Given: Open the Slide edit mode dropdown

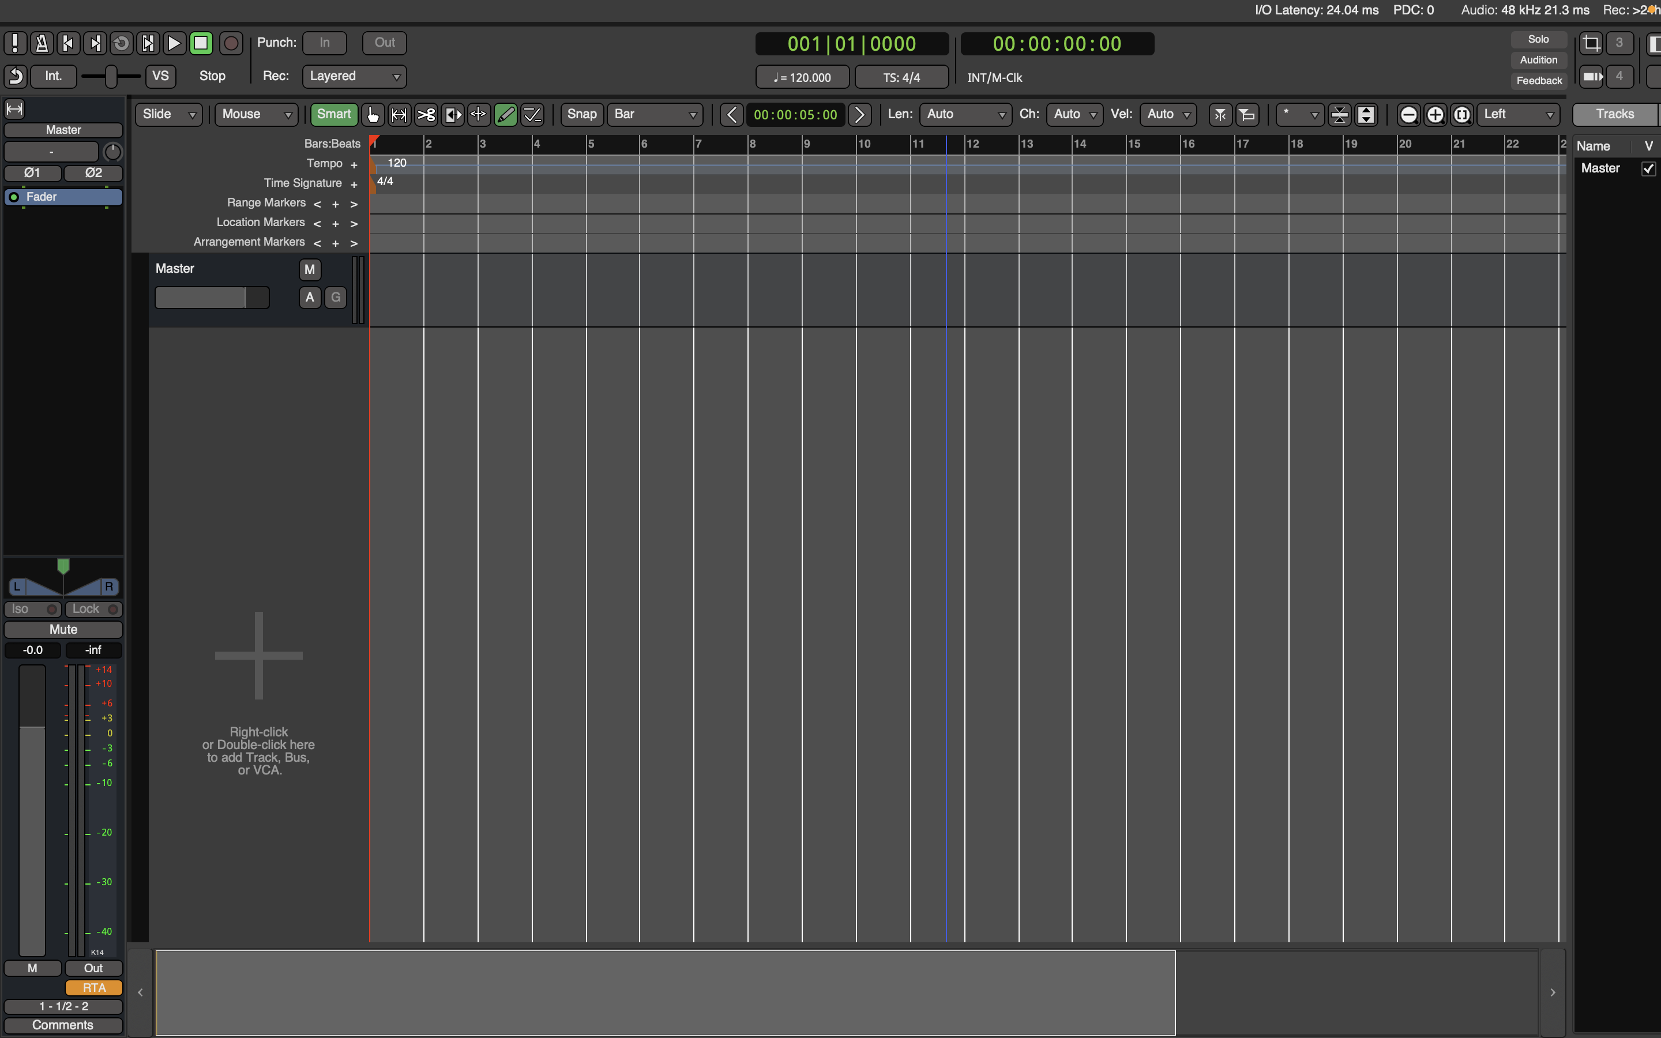Looking at the screenshot, I should [x=169, y=115].
